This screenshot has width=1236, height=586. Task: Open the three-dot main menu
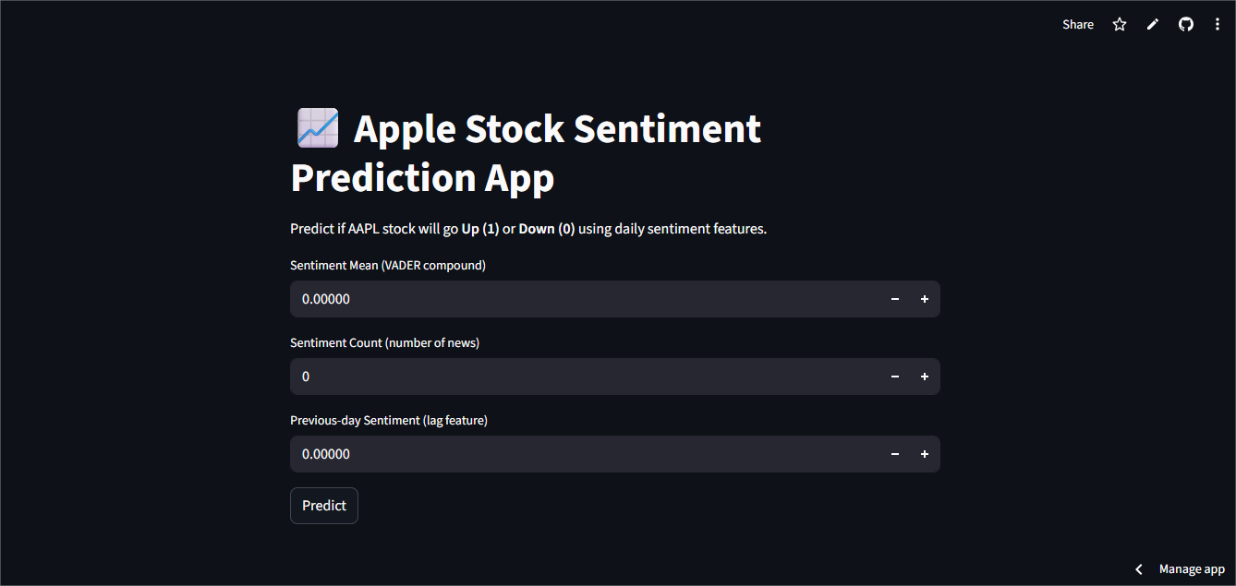click(x=1218, y=25)
